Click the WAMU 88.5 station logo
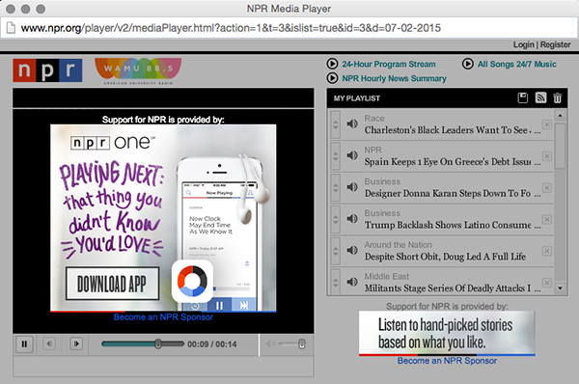579x384 pixels. (x=138, y=71)
